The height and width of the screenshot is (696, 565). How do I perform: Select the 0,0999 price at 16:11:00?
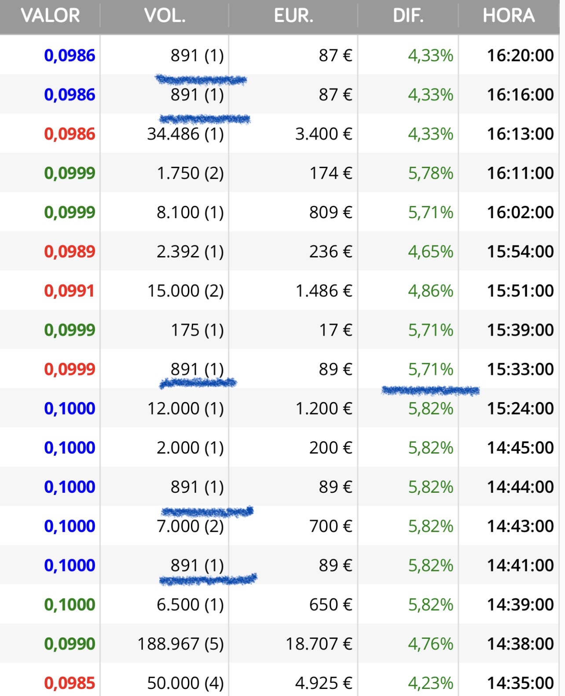(x=70, y=173)
